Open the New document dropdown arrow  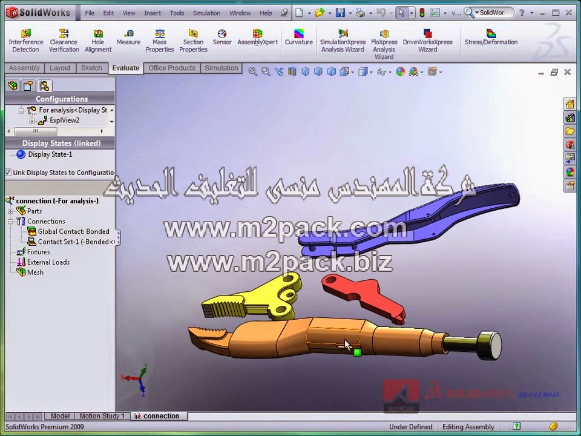309,13
